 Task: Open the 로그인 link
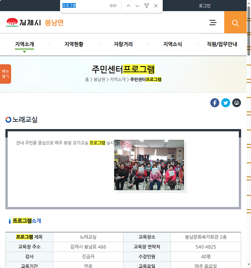[x=204, y=6]
